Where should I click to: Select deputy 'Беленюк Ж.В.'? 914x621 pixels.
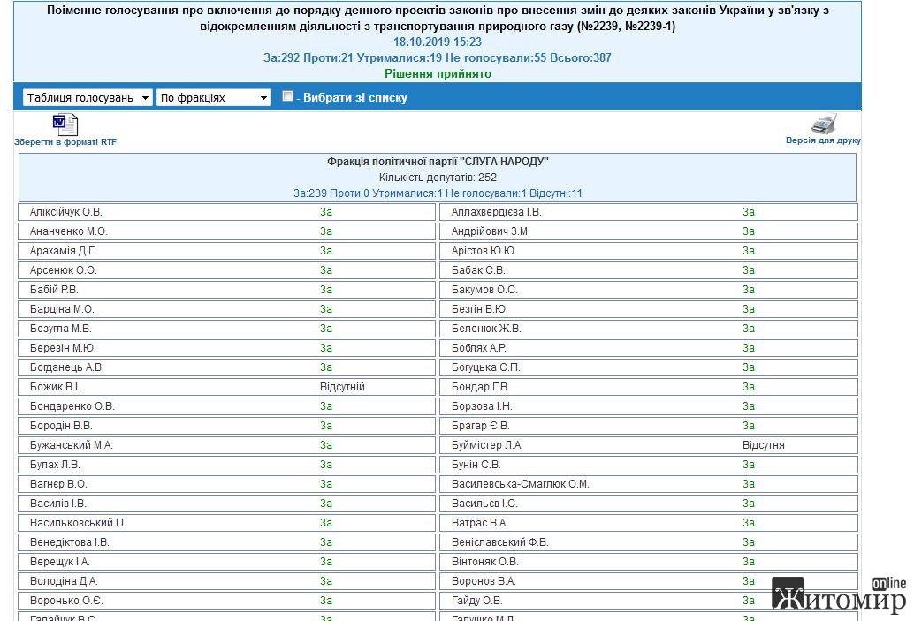pyautogui.click(x=486, y=329)
